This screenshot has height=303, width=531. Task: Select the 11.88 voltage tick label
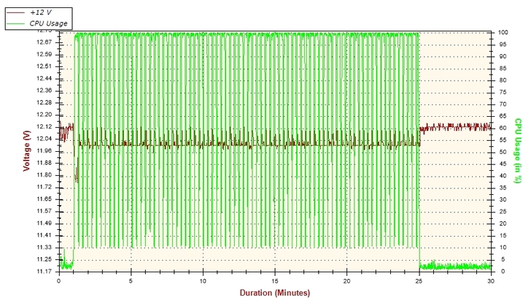click(44, 163)
